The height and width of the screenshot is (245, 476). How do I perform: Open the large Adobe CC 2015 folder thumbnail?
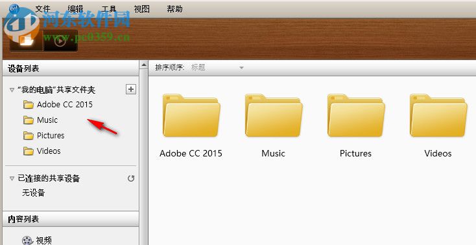pyautogui.click(x=191, y=116)
